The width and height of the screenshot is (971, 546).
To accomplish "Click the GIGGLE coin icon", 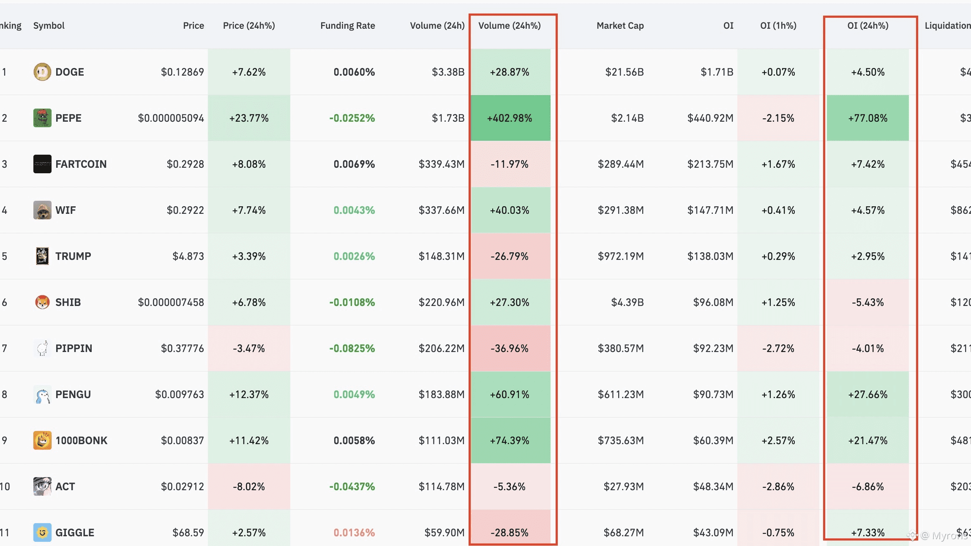I will (42, 532).
